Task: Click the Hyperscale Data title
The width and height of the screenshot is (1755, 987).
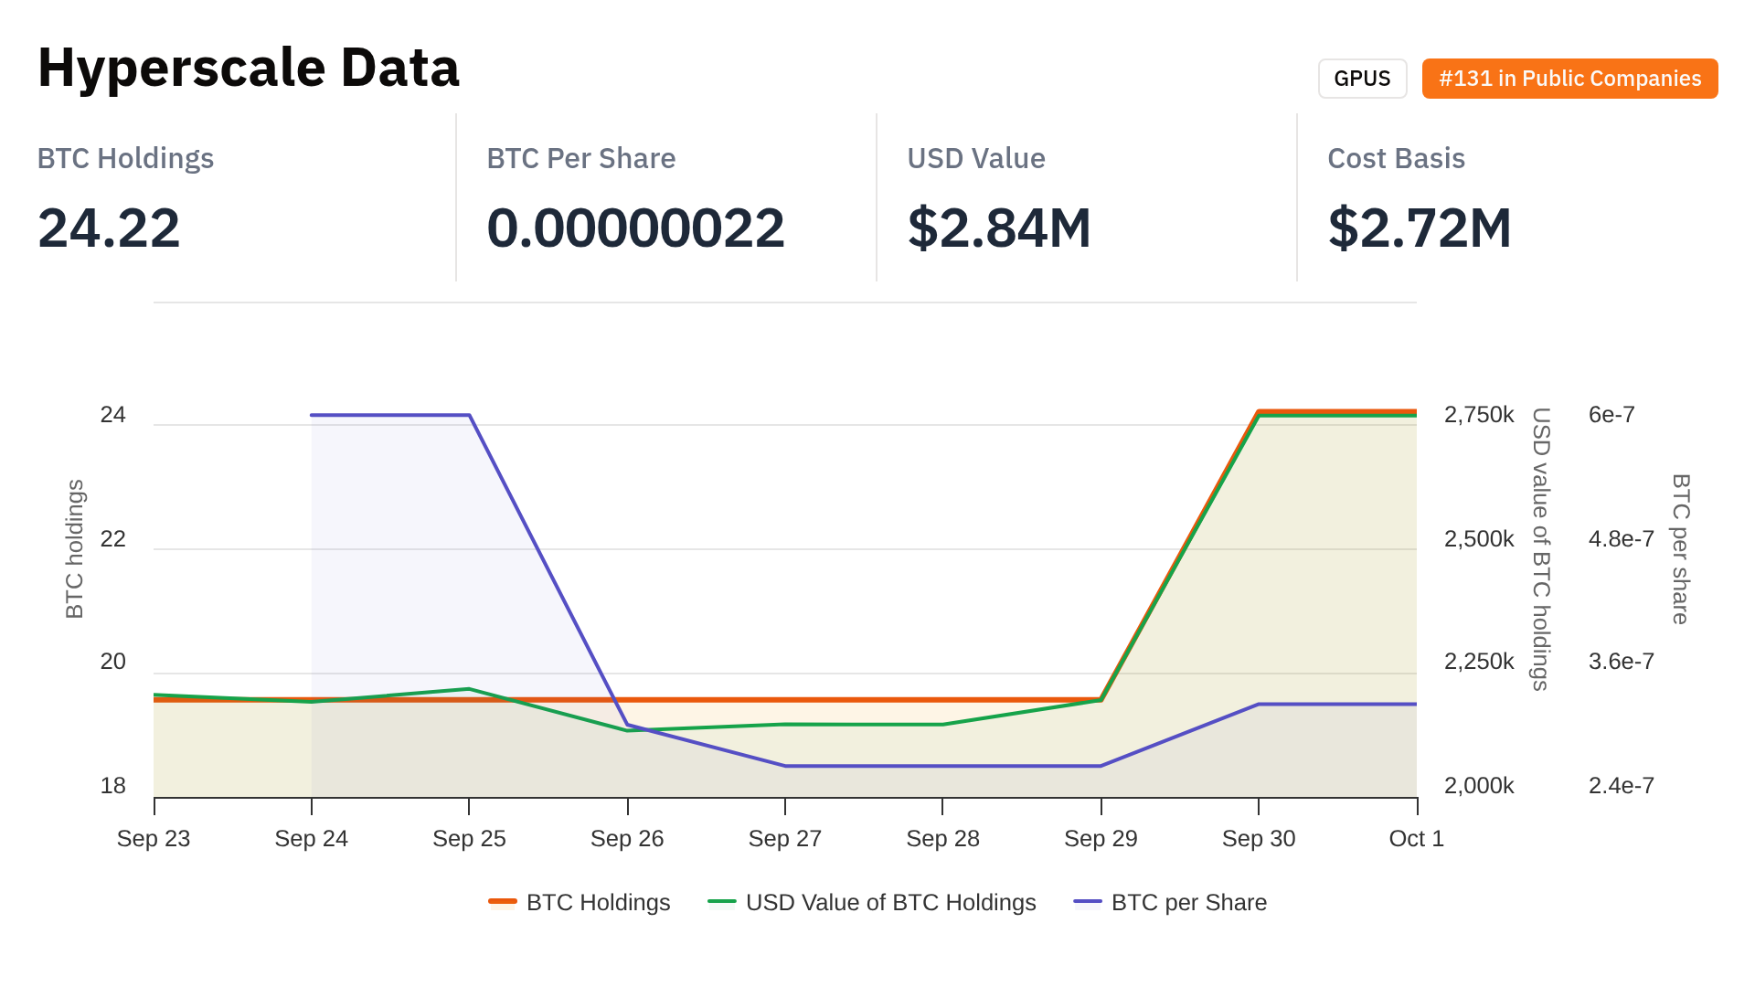Action: coord(249,68)
